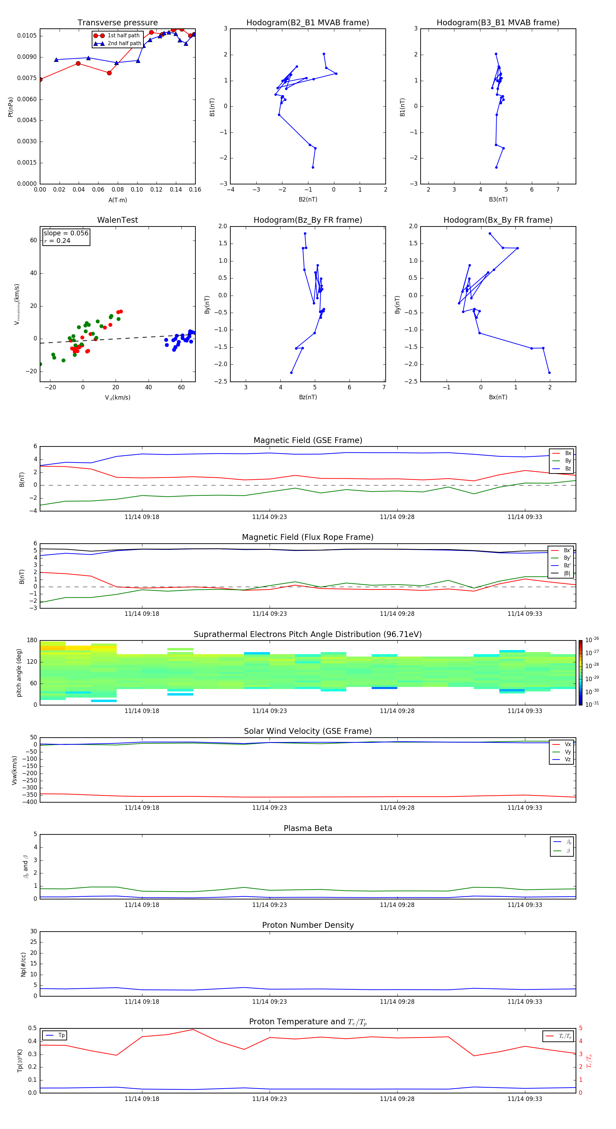This screenshot has width=616, height=1129.
Task: Click the 'A(T·m)' x-axis label
Action: [117, 200]
